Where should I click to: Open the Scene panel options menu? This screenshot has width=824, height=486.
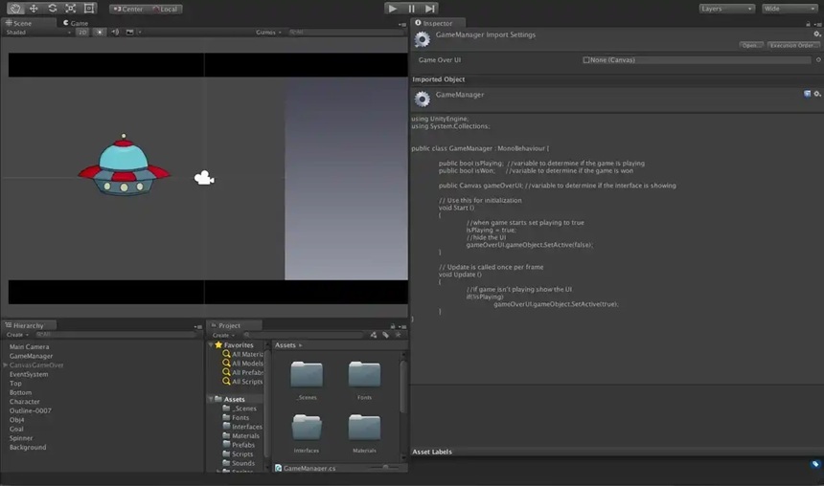click(x=402, y=24)
